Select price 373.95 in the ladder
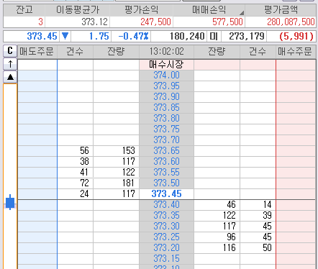 coord(166,86)
